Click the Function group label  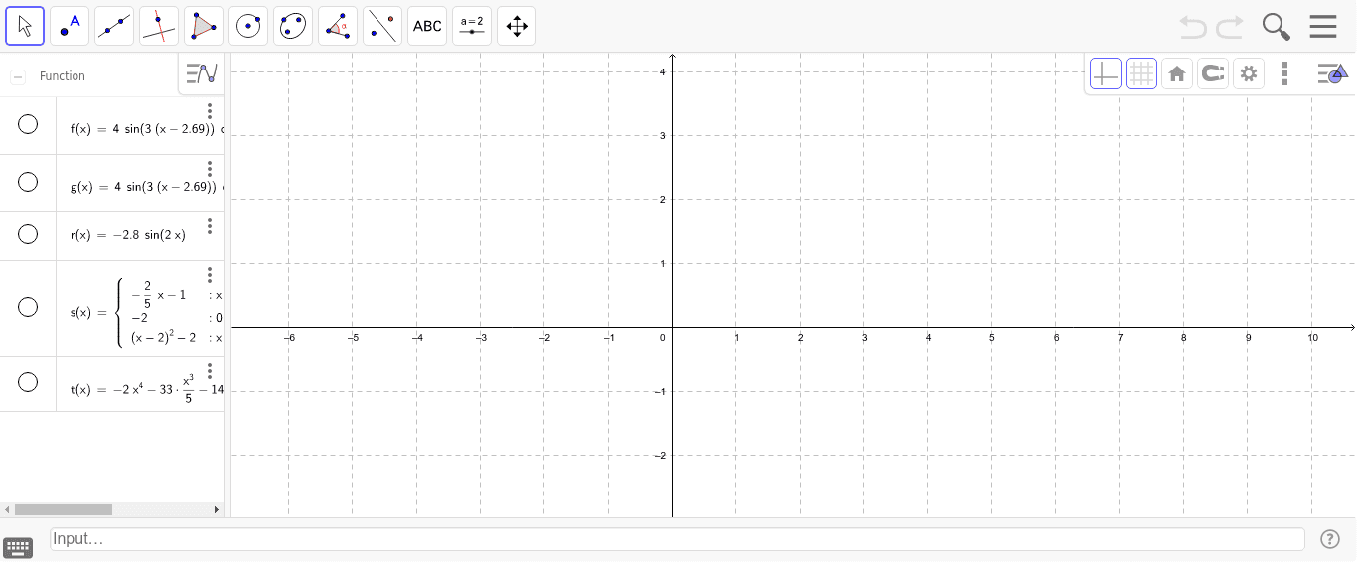tap(63, 76)
